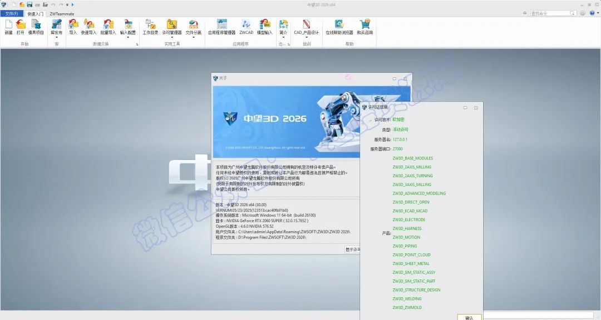The width and height of the screenshot is (601, 320).
Task: Switch to the ZWTeammate ribbon tab
Action: pyautogui.click(x=62, y=14)
